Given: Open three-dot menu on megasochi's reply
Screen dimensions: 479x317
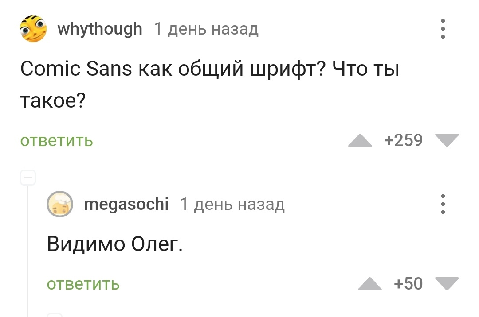Looking at the screenshot, I should click(443, 205).
